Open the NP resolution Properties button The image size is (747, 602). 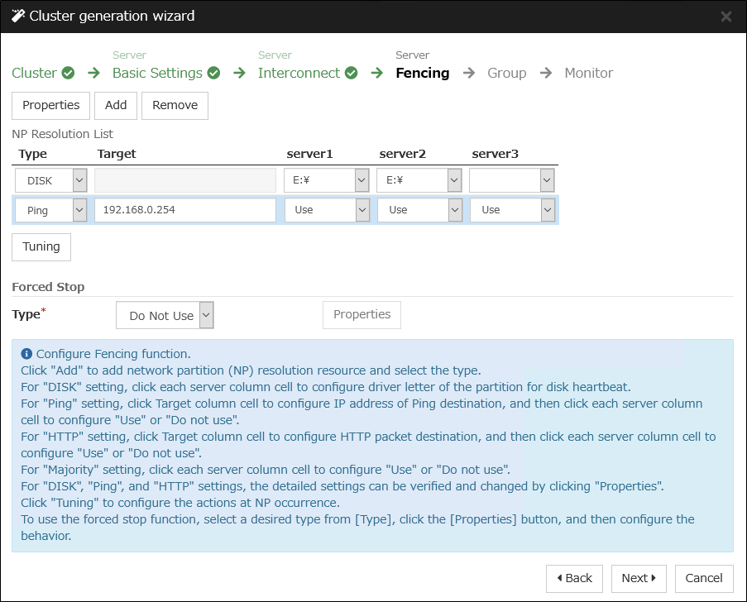pyautogui.click(x=50, y=105)
